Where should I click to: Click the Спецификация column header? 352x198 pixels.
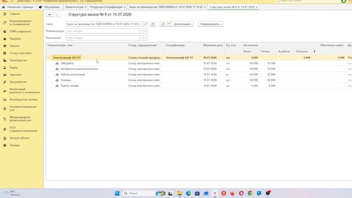(175, 45)
